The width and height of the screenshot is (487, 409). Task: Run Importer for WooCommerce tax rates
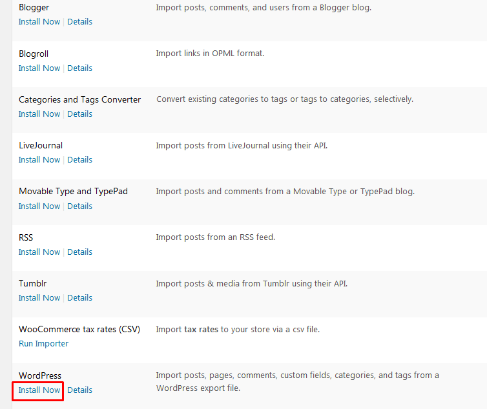(43, 344)
